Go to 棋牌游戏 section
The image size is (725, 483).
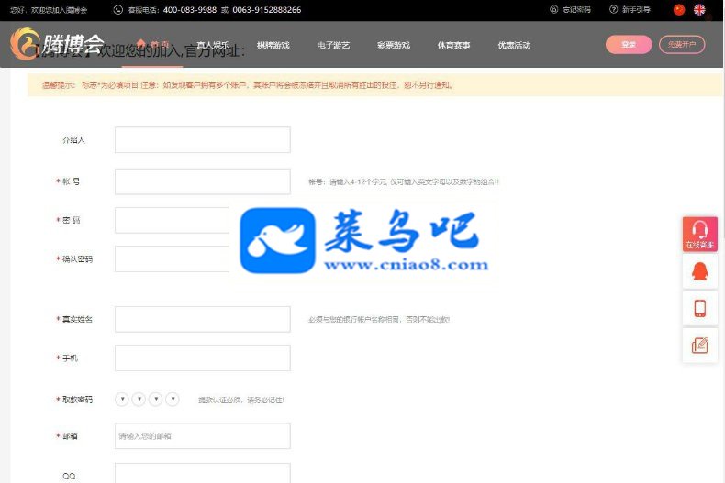pyautogui.click(x=273, y=45)
